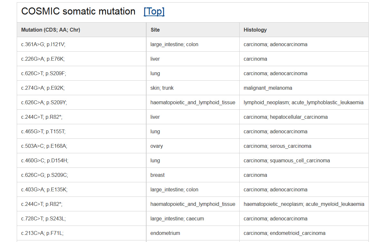Image resolution: width=391 pixels, height=242 pixels.
Task: Click the endometrium site cell
Action: (x=165, y=233)
